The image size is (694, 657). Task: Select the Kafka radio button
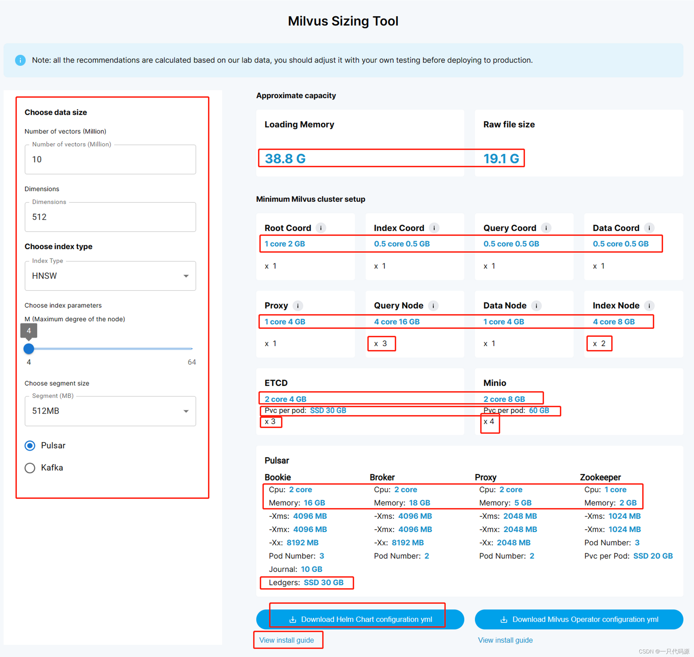pos(30,468)
